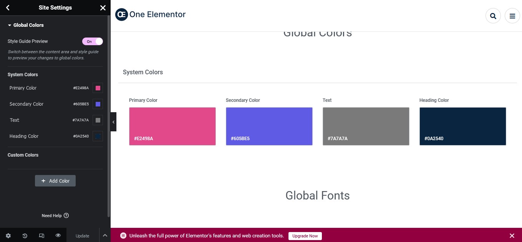
Task: Dismiss the upgrade banner with its X
Action: pos(512,235)
